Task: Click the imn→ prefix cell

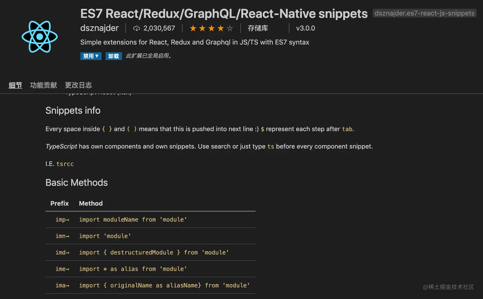Action: (62, 236)
